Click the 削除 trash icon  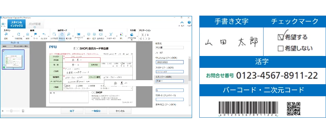28,34
